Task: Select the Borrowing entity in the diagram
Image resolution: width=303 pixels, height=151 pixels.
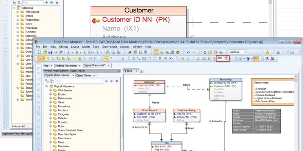Action: (x=225, y=89)
